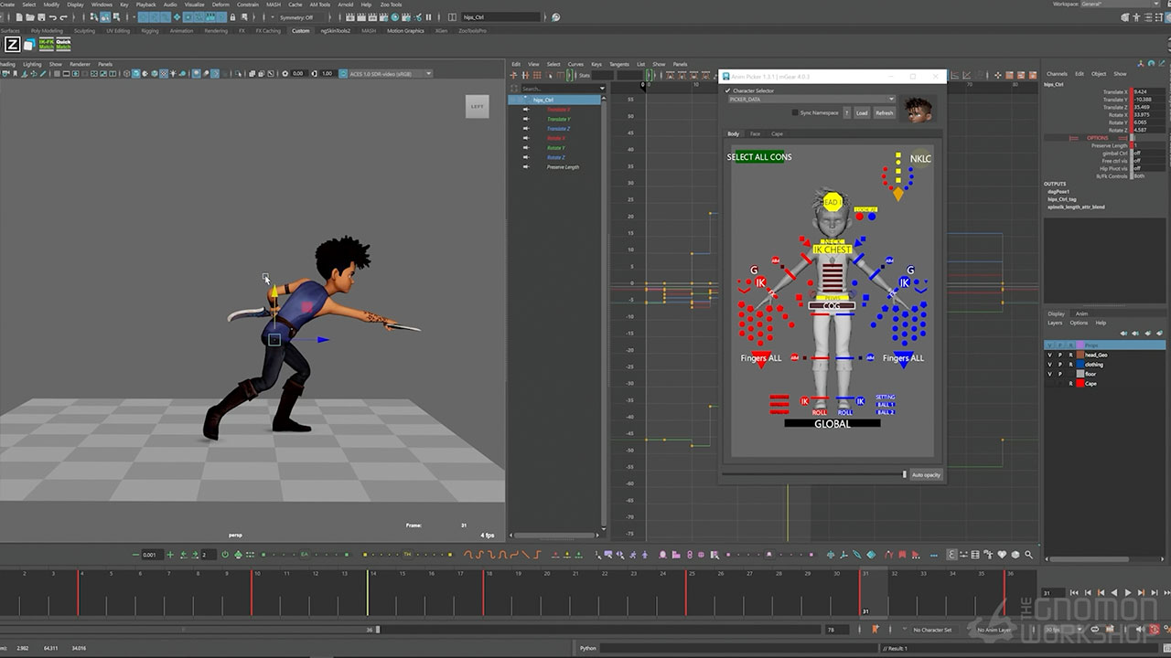
Task: Click the Quick Match shelf icon
Action: tap(64, 45)
